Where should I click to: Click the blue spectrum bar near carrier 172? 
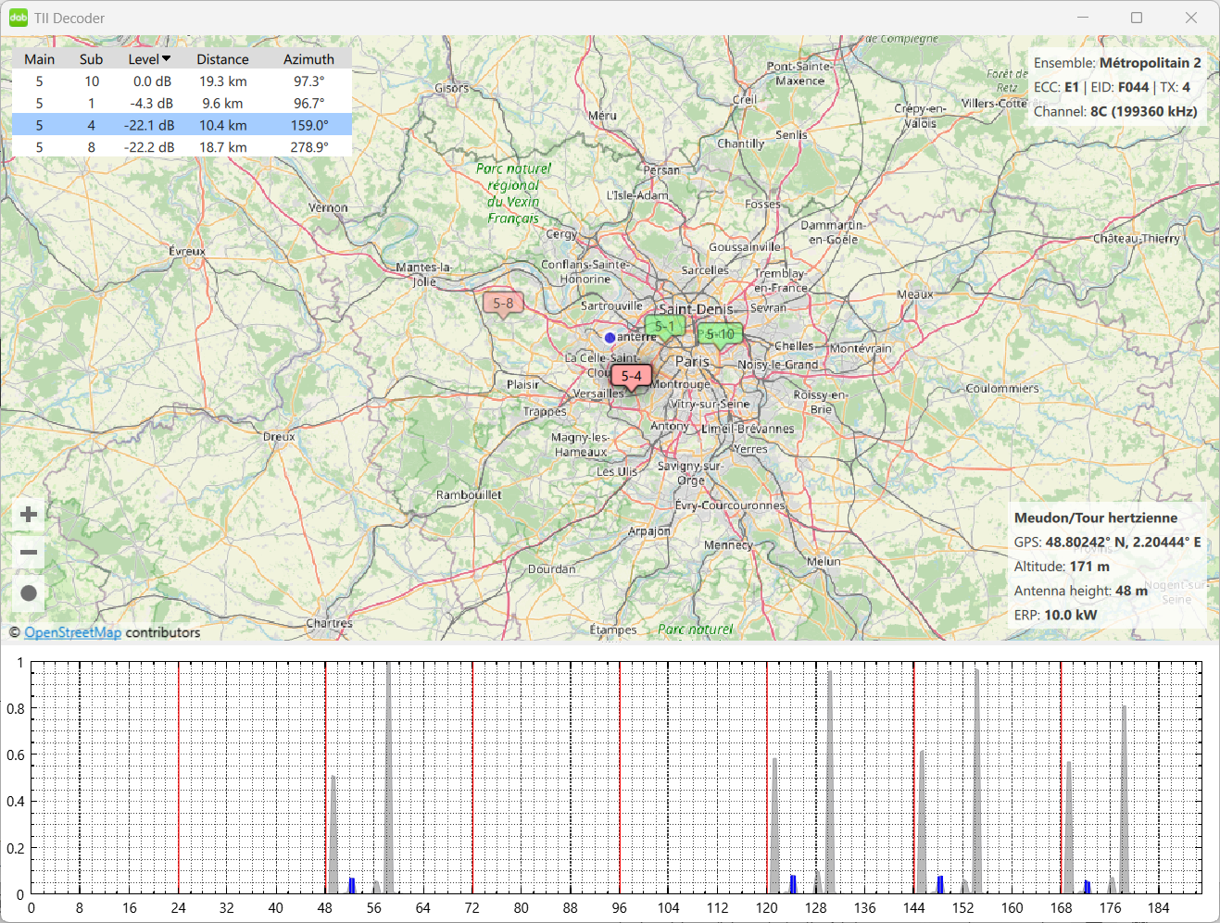[x=1087, y=887]
